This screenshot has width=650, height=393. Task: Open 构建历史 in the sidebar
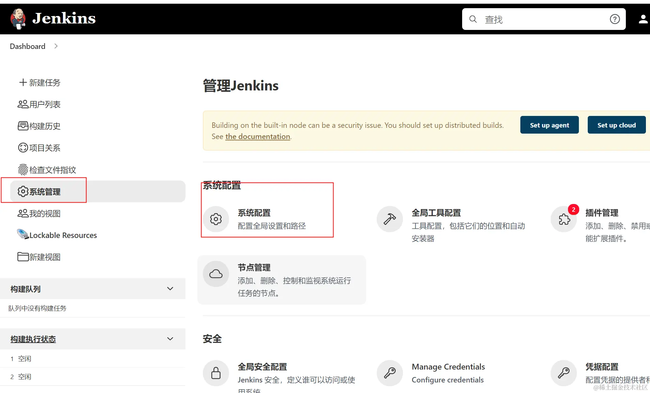click(45, 126)
